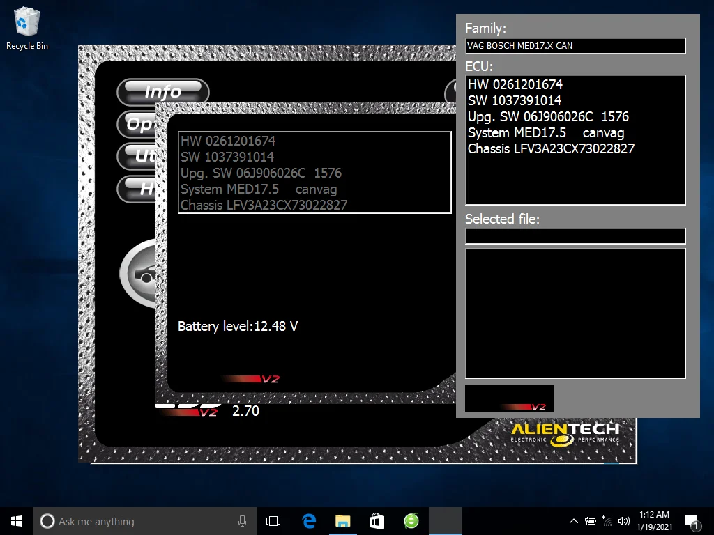The height and width of the screenshot is (535, 714).
Task: Open the Wi-Fi network tray icon
Action: [x=607, y=521]
